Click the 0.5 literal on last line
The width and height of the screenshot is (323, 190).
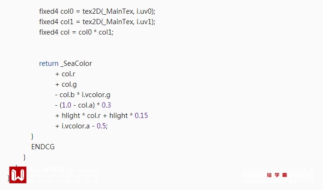tap(101, 126)
